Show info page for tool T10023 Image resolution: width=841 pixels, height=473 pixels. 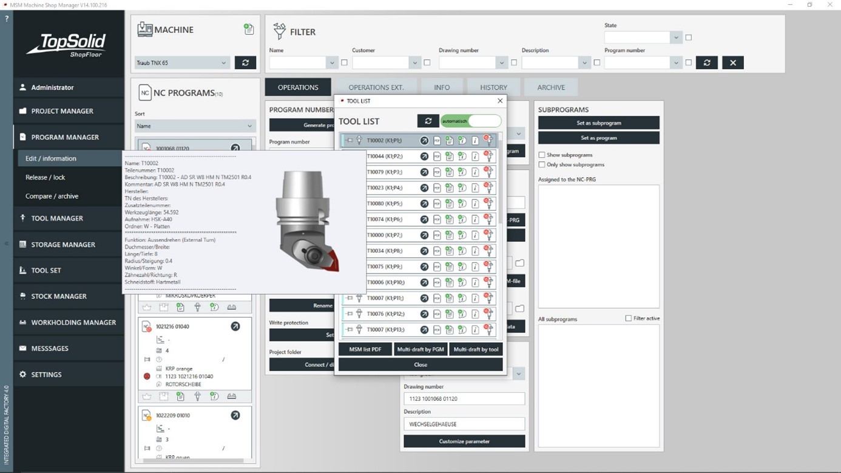(475, 188)
